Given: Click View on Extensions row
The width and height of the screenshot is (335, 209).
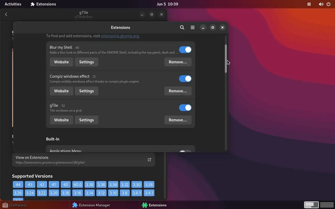Looking at the screenshot, I should 83,160.
